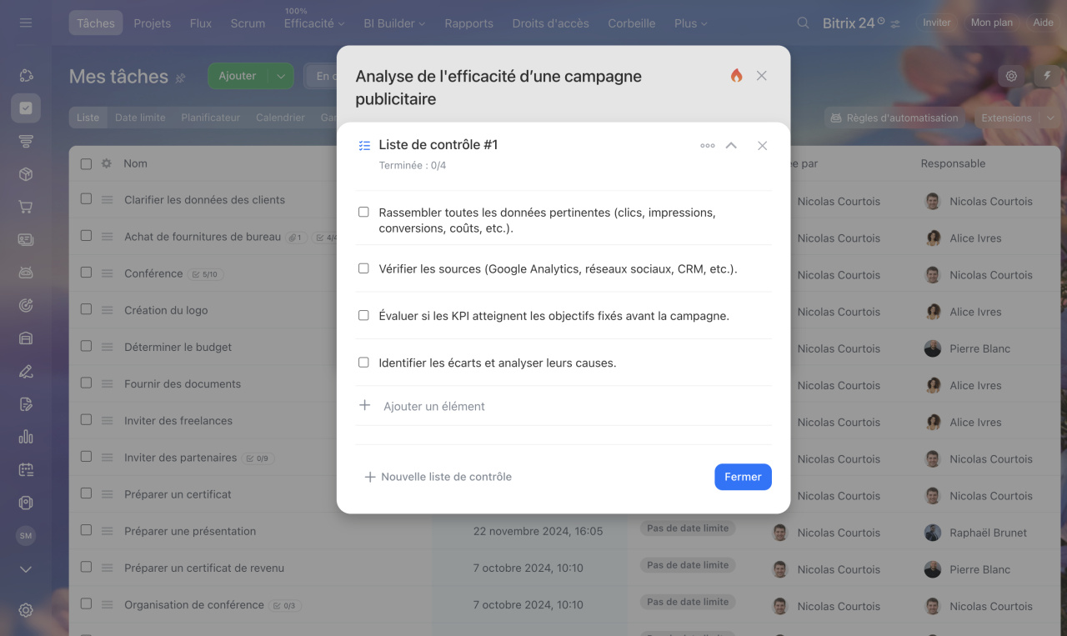Screen dimensions: 1067x636
Task: Click the Inviter button
Action: coord(936,23)
